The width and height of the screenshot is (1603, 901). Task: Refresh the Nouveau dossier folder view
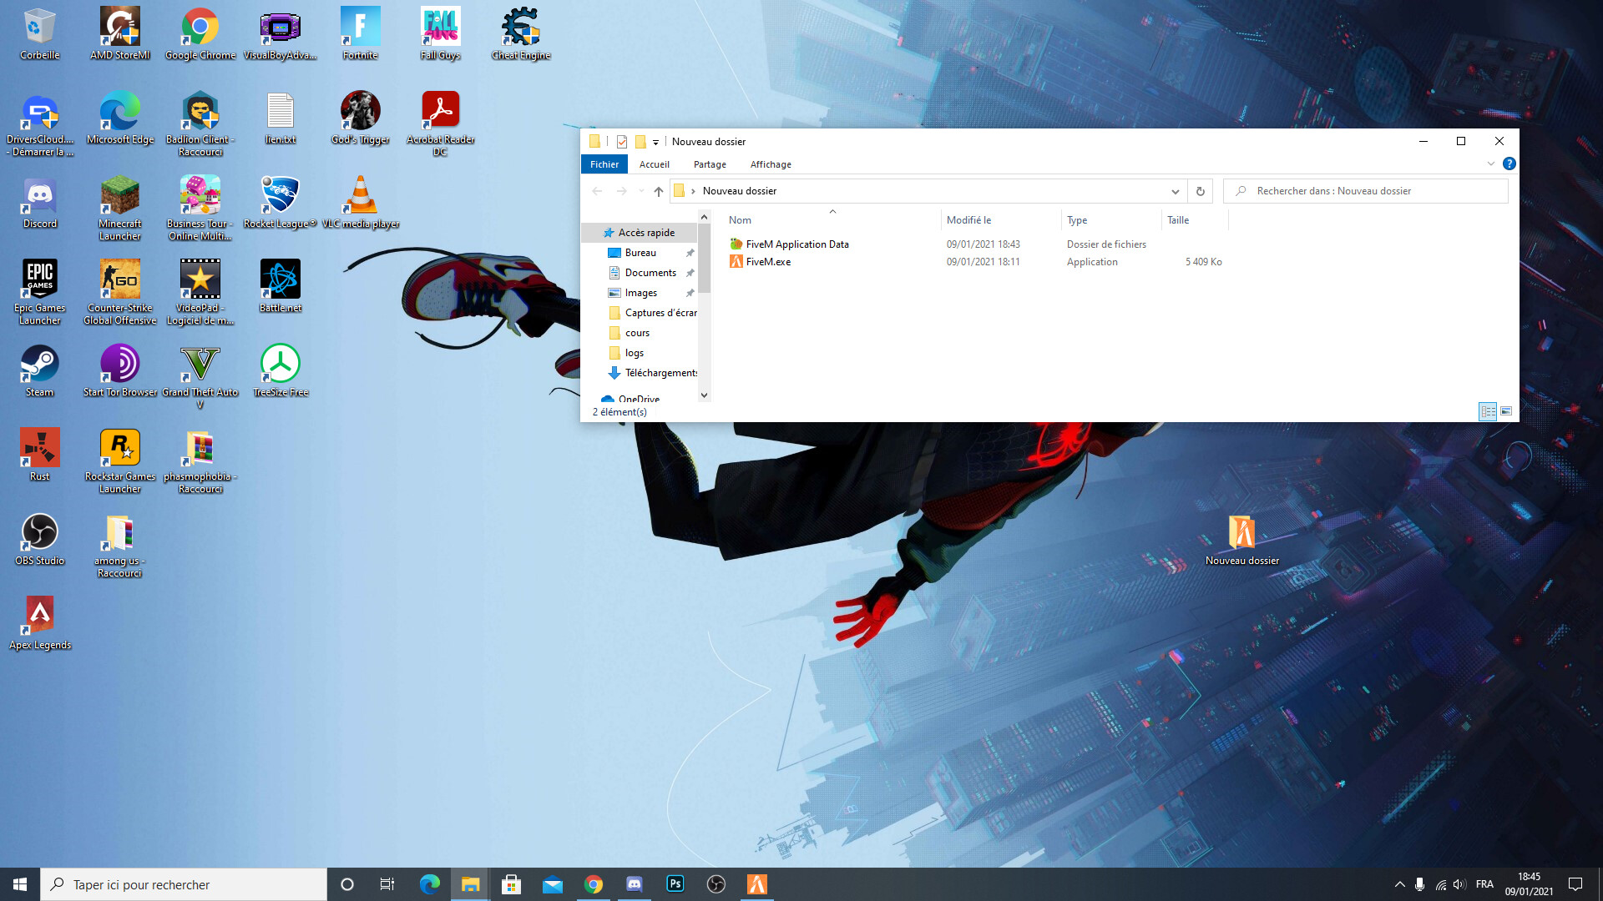[x=1200, y=191]
